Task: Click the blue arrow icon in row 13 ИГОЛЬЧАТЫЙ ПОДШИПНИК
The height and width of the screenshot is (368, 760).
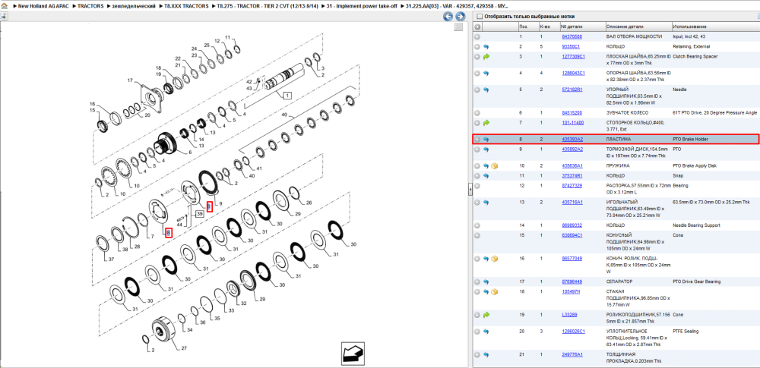Action: pos(486,203)
